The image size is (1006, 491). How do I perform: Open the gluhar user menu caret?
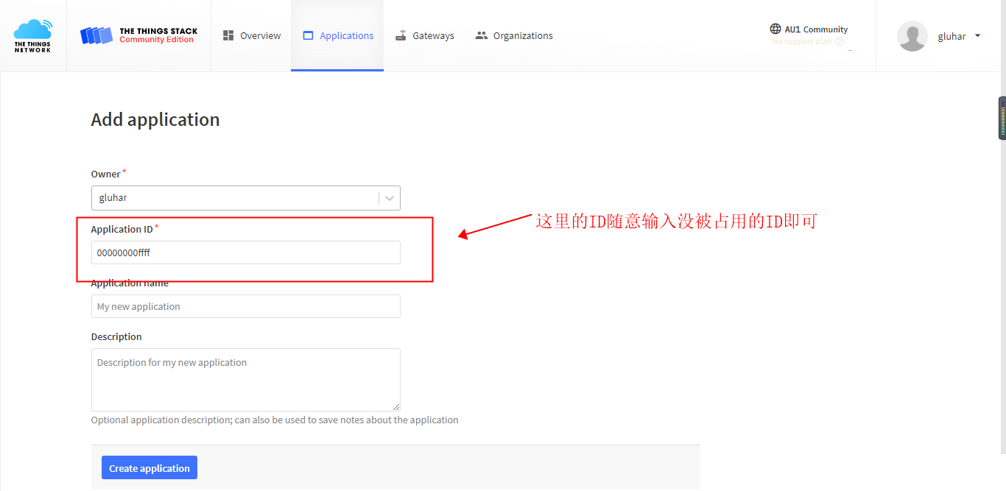[x=977, y=35]
